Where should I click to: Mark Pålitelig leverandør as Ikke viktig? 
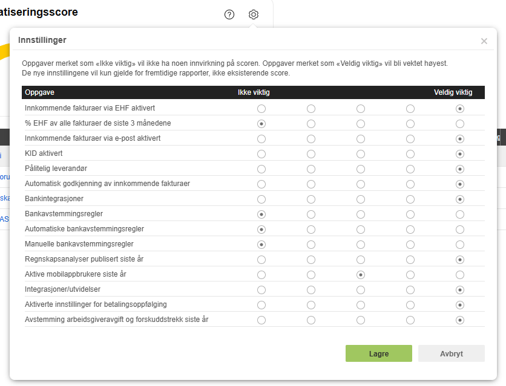[x=261, y=169]
